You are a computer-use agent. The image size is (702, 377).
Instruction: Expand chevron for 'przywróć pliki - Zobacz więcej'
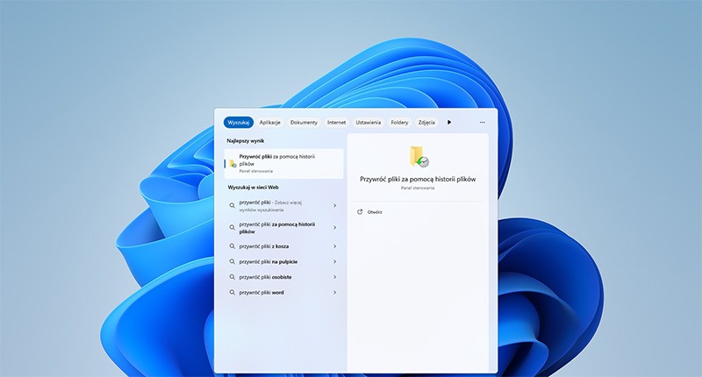click(x=334, y=206)
